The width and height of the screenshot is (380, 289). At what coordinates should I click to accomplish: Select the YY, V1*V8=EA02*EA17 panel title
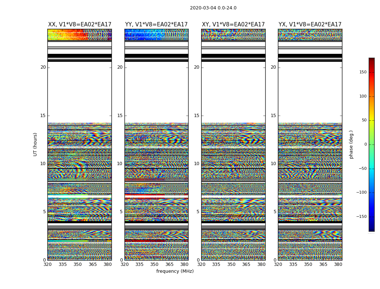(x=156, y=25)
